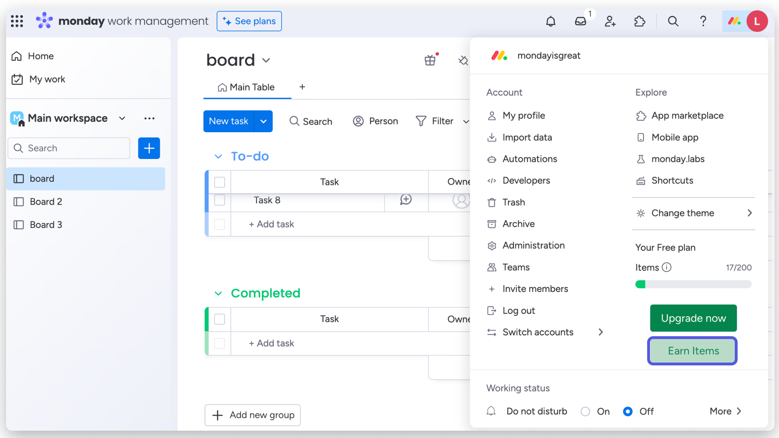Select Do not disturb Off radio
The width and height of the screenshot is (779, 438).
click(628, 411)
